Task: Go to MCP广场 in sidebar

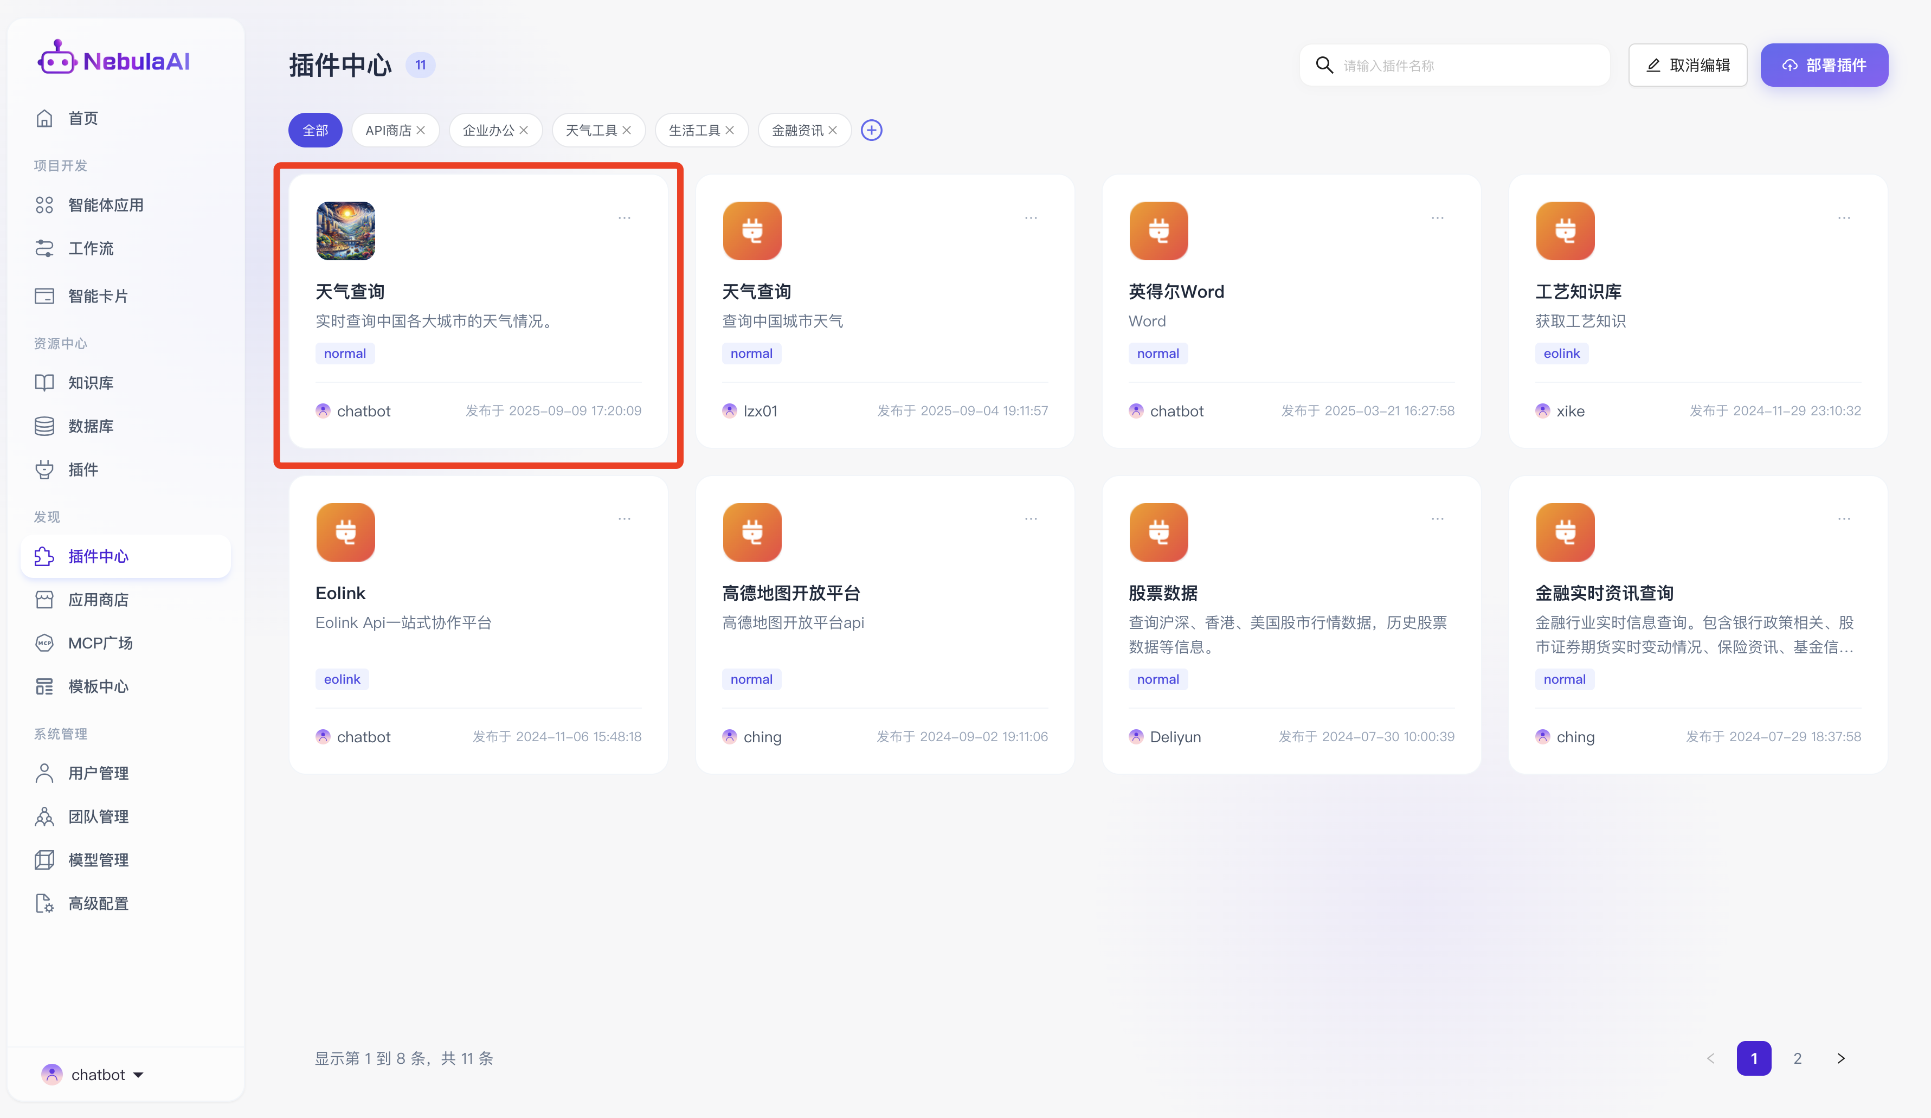Action: pyautogui.click(x=100, y=643)
